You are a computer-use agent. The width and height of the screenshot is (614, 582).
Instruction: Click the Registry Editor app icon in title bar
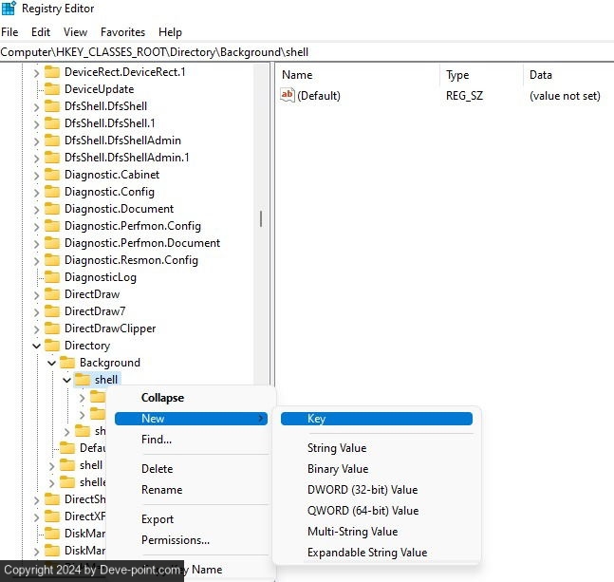[9, 9]
